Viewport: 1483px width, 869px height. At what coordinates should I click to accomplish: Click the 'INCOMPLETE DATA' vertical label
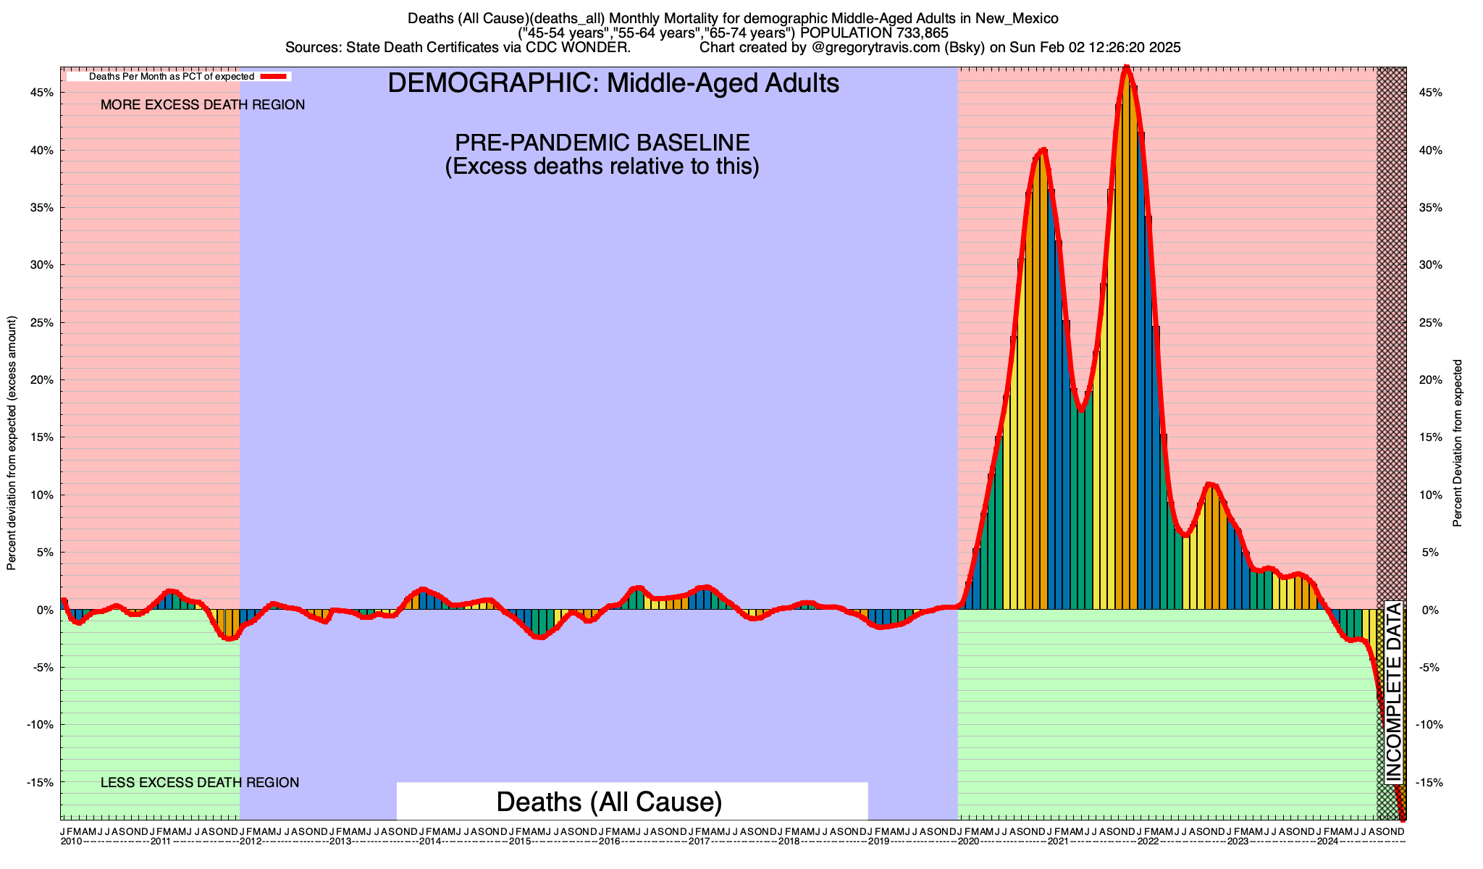[1394, 692]
